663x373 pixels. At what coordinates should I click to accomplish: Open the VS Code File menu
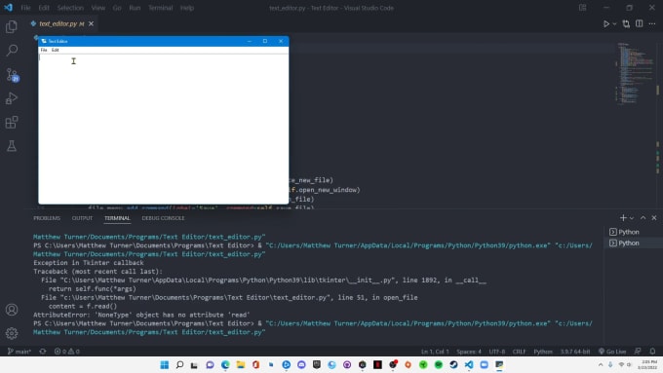[x=25, y=8]
